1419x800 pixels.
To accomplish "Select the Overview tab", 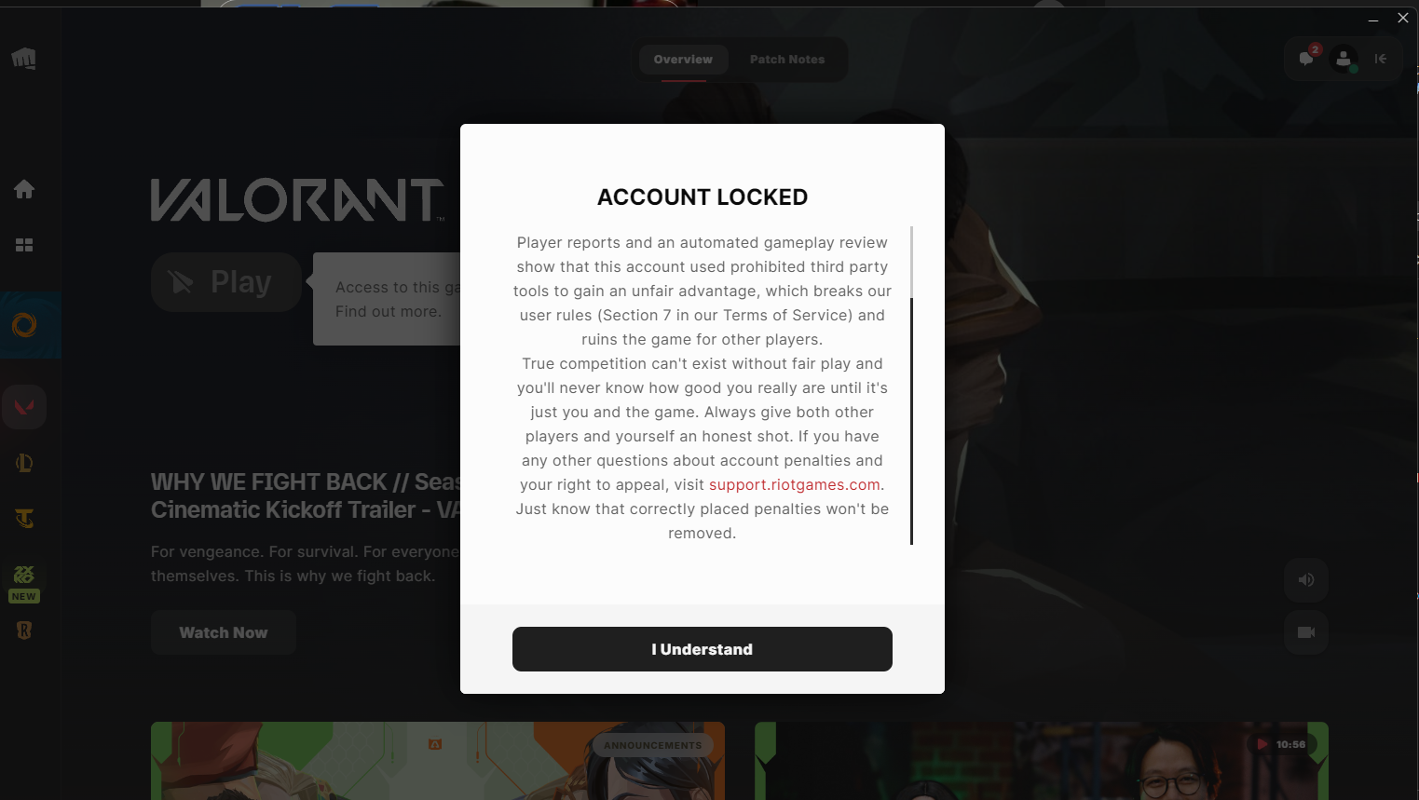I will pyautogui.click(x=683, y=60).
